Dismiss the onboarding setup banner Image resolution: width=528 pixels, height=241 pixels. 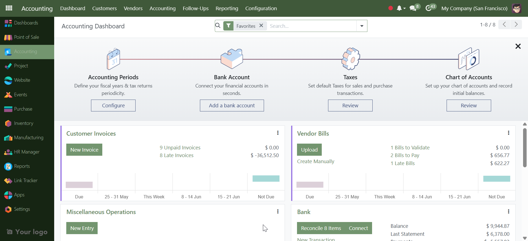point(518,46)
